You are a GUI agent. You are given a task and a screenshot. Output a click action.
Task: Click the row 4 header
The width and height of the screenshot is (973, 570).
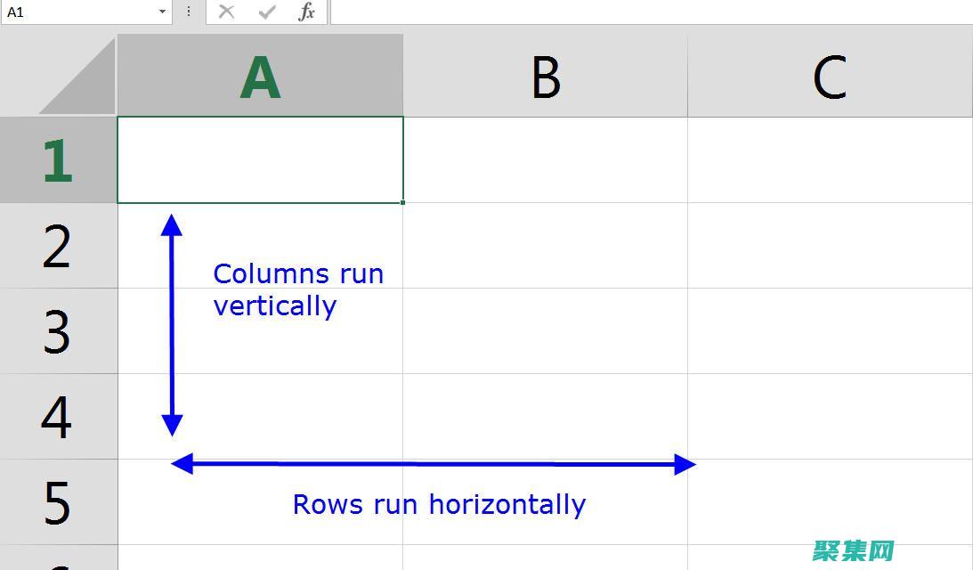58,417
